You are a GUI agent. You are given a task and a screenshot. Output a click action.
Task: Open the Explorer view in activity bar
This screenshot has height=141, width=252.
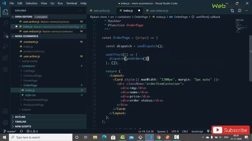[x=5, y=12]
